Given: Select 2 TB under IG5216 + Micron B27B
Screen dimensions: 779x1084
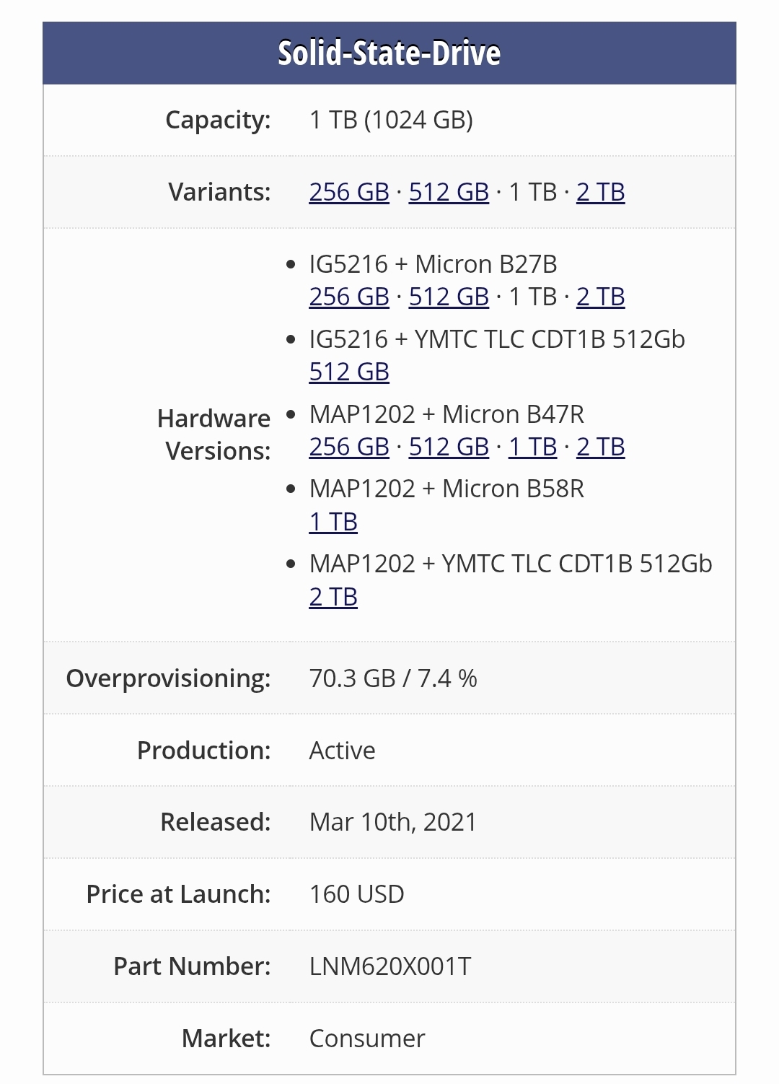Looking at the screenshot, I should [x=600, y=297].
